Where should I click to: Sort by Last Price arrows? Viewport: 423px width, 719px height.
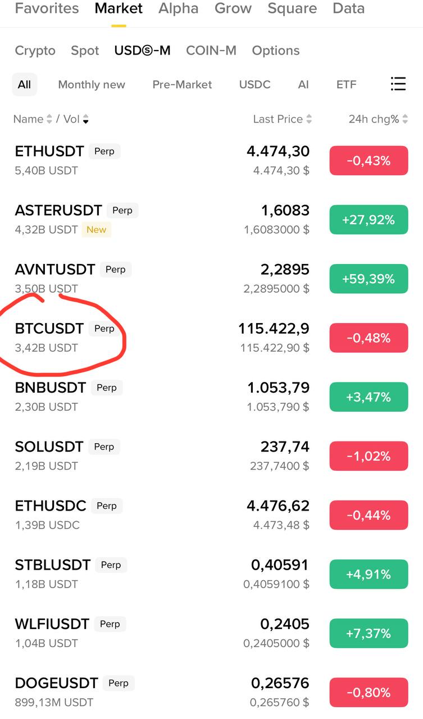click(309, 119)
